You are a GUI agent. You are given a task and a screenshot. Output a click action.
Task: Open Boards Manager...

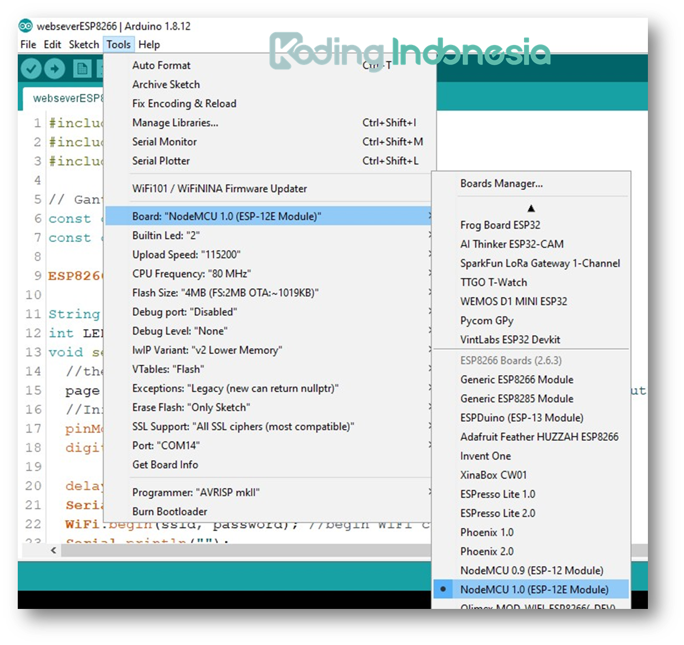point(531,184)
